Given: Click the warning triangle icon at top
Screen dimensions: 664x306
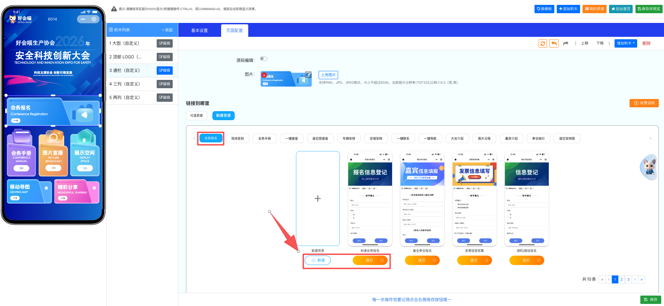Looking at the screenshot, I should point(114,9).
